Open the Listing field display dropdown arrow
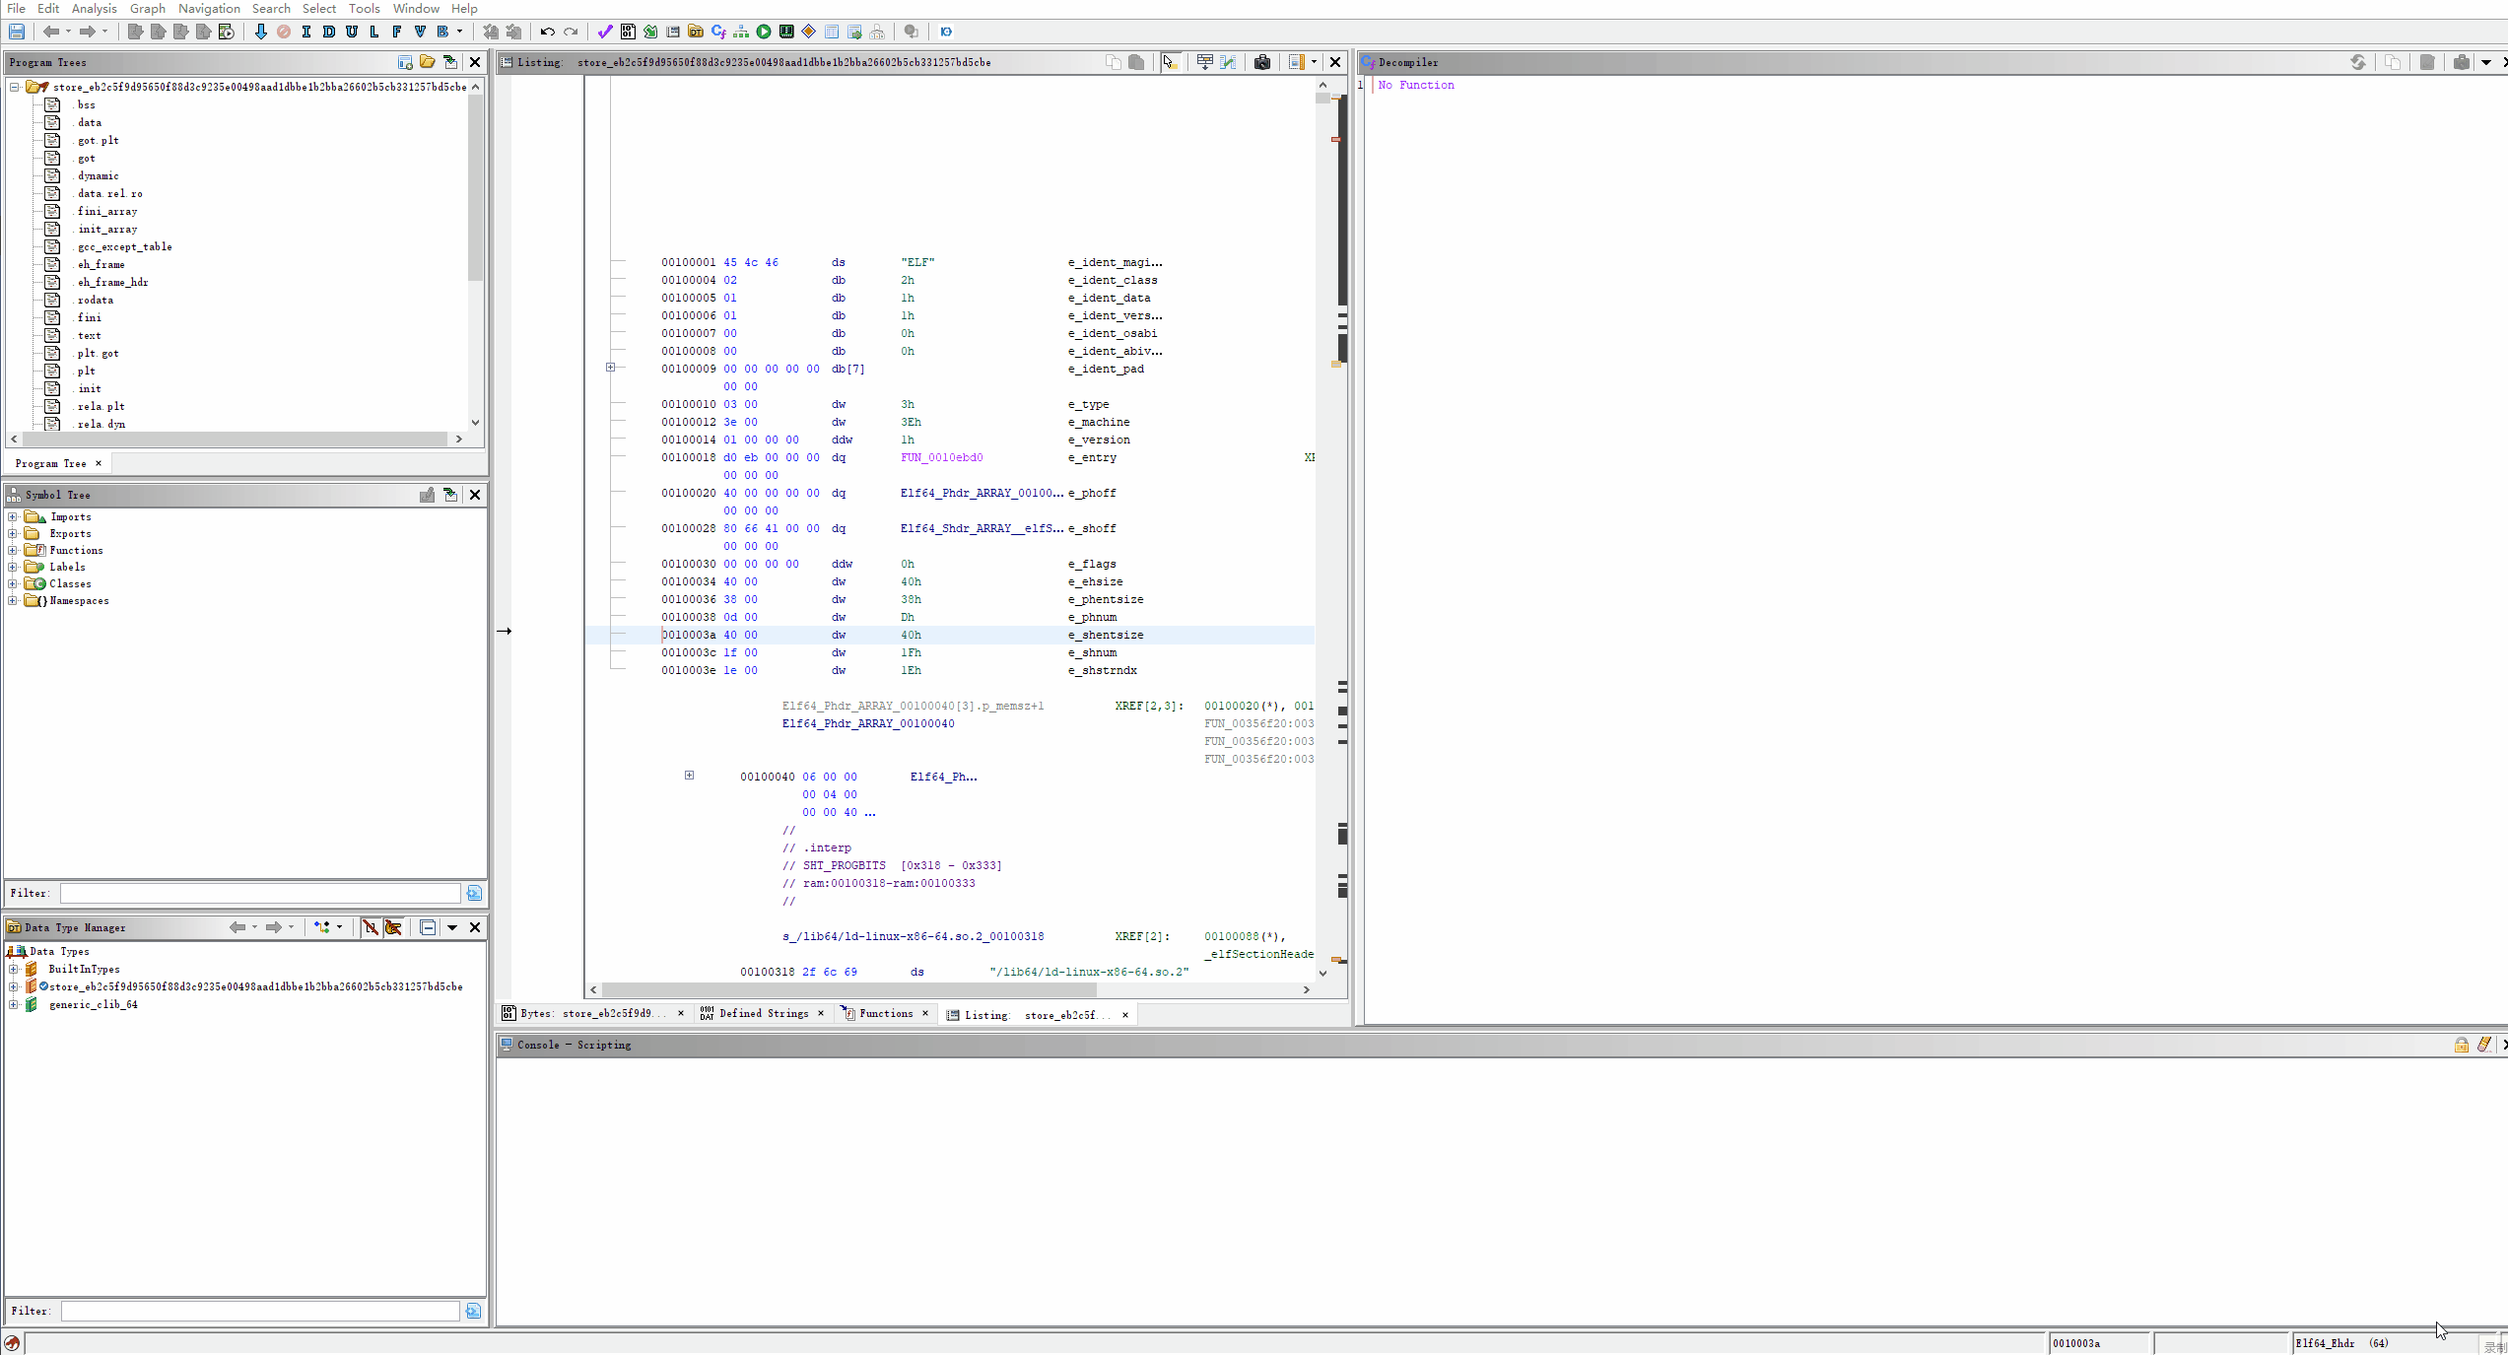 1314,62
